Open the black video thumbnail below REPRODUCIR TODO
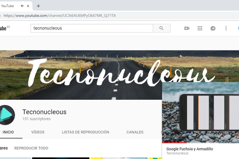This screenshot has width=239, height=159. tap(61, 158)
